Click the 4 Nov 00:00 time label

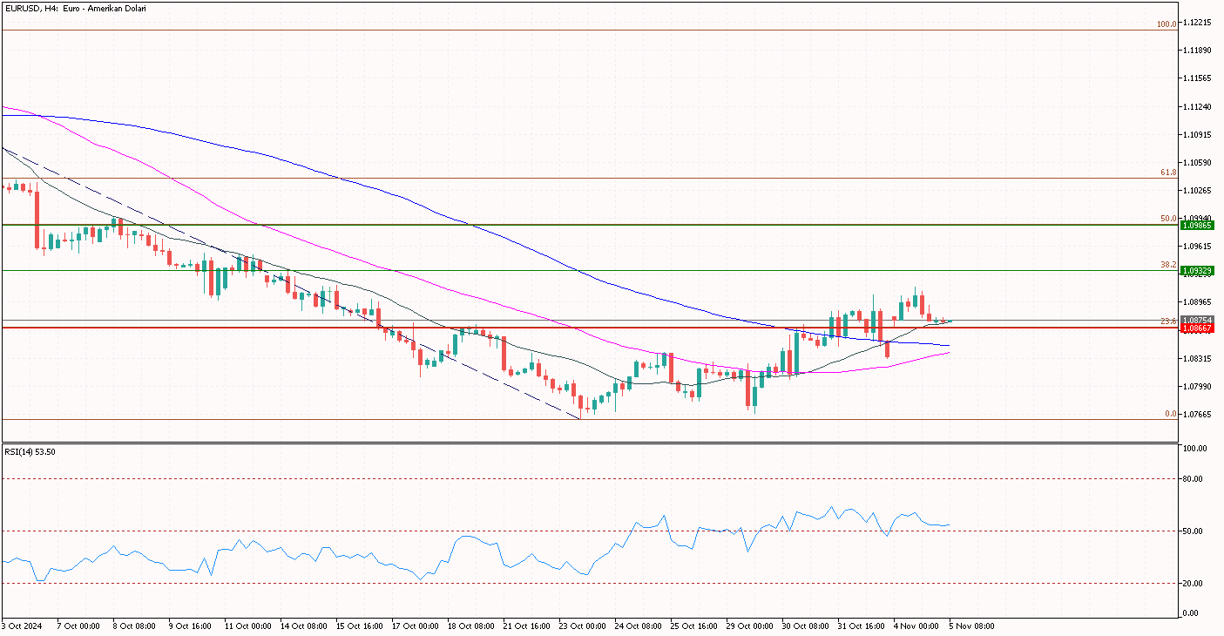(x=916, y=626)
